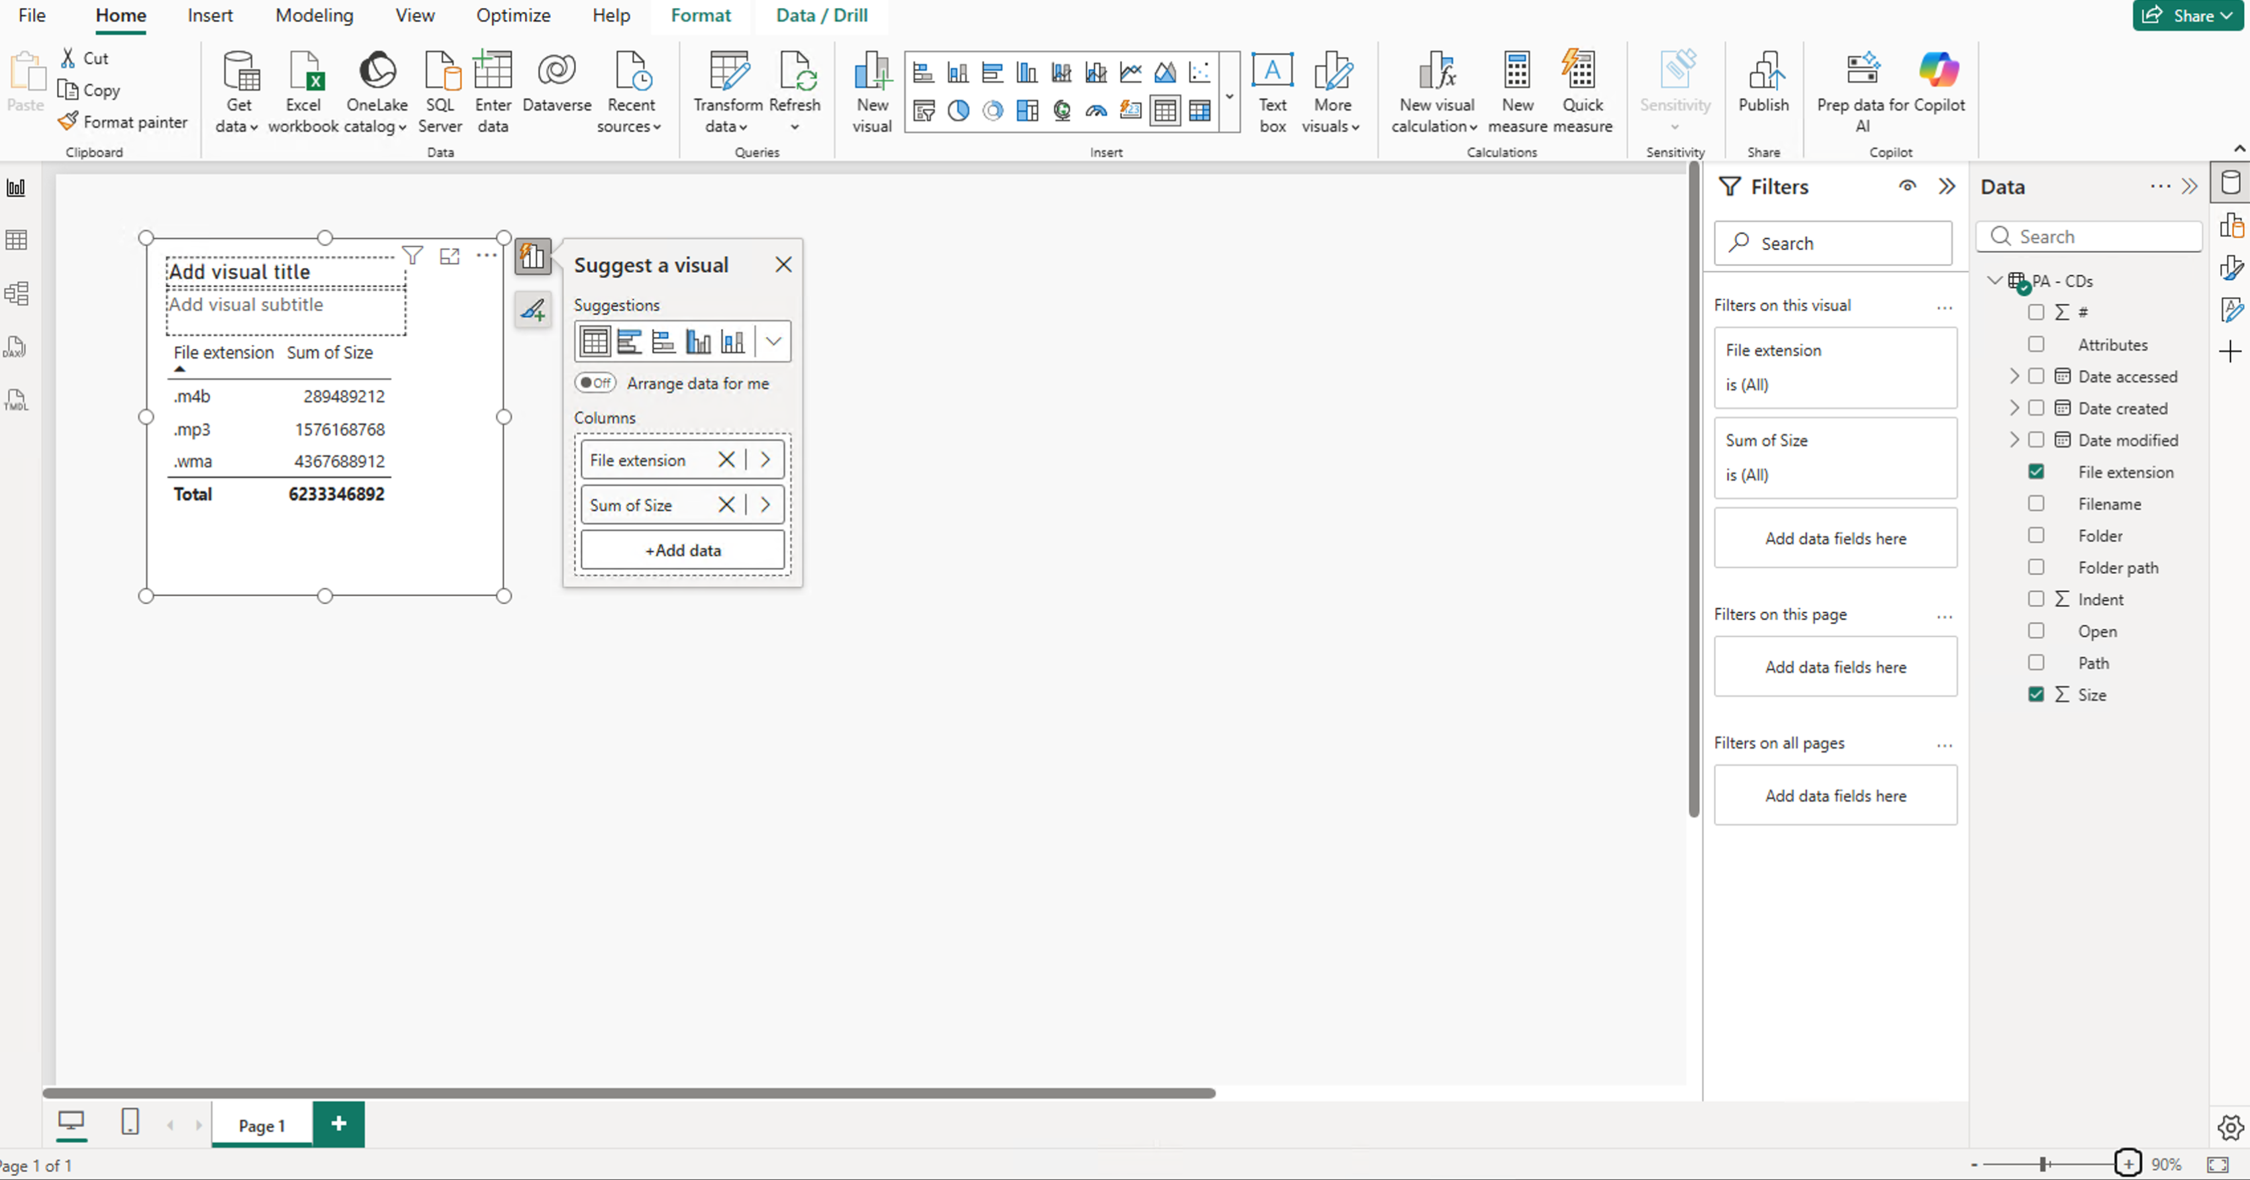The height and width of the screenshot is (1180, 2250).
Task: Open Table view in left sidebar
Action: [17, 240]
